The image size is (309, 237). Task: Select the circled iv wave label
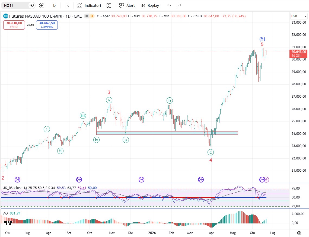(96, 140)
